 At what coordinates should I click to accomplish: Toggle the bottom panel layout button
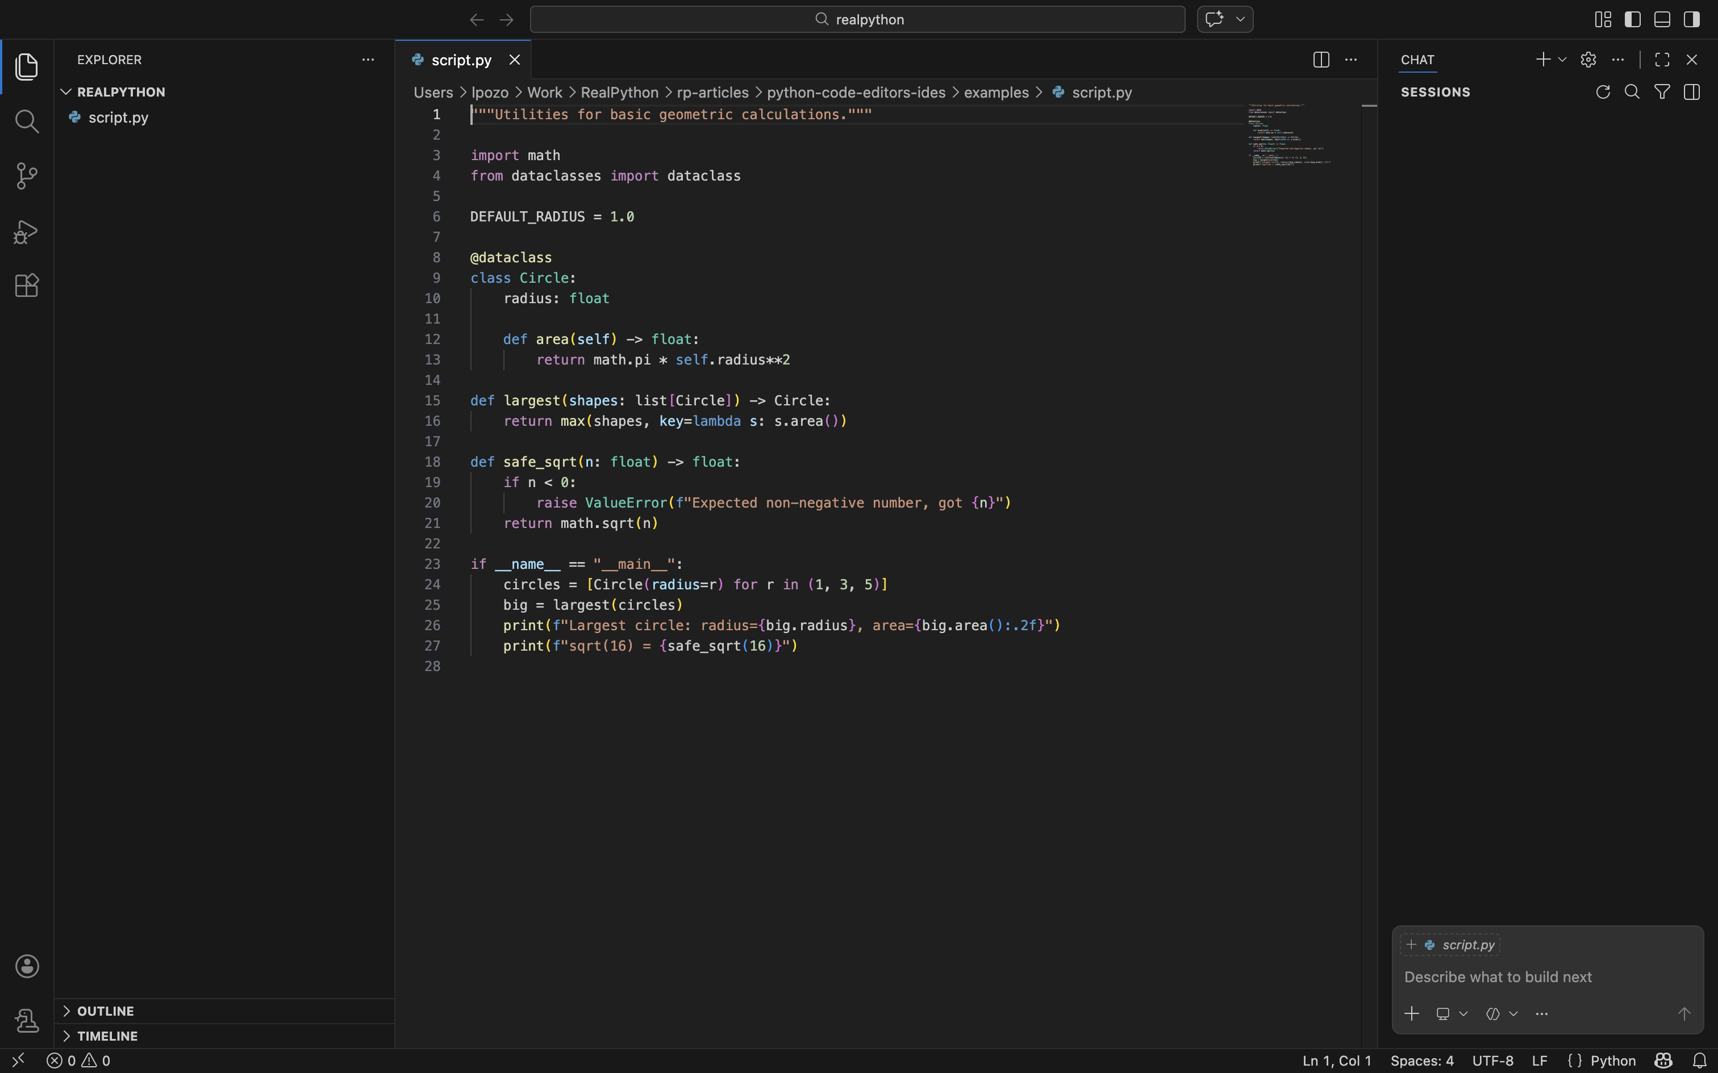(x=1662, y=19)
